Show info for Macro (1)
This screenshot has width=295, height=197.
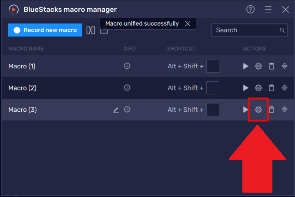tap(127, 66)
